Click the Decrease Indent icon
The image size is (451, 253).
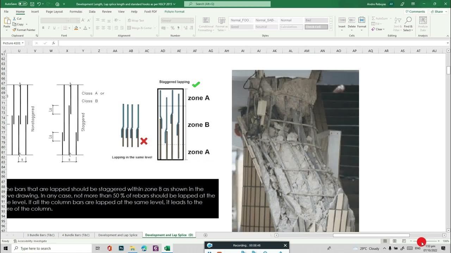[x=116, y=28]
